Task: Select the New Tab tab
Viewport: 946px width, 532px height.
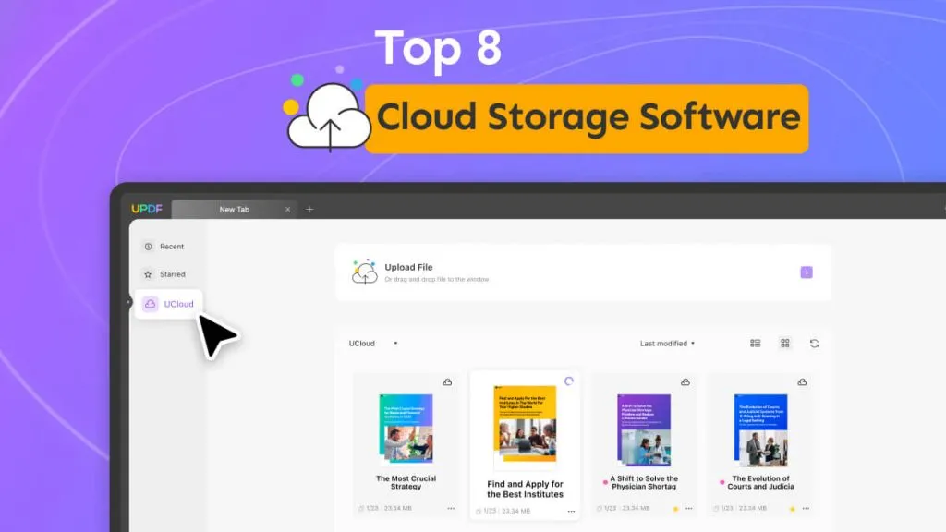Action: pyautogui.click(x=233, y=210)
